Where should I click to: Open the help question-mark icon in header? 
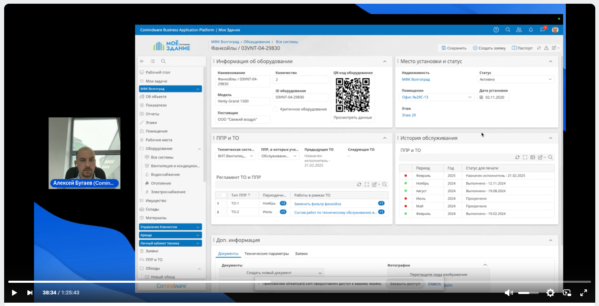(496, 30)
